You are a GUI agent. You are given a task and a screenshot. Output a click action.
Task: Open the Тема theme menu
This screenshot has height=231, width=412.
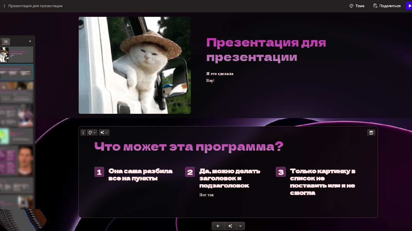tap(357, 6)
